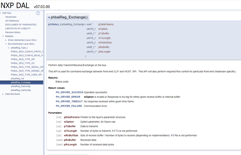Open the Revision History page

13,32
